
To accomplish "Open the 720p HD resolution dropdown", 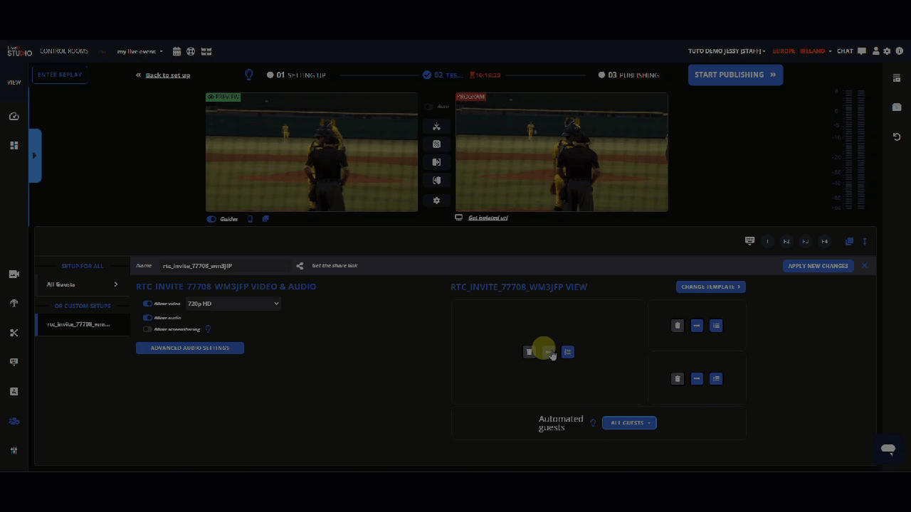I will pyautogui.click(x=233, y=304).
